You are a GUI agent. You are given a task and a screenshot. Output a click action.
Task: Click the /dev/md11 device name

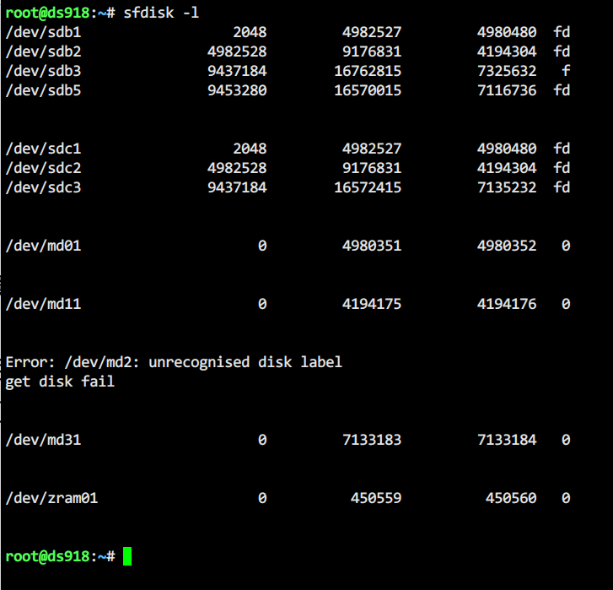(43, 304)
